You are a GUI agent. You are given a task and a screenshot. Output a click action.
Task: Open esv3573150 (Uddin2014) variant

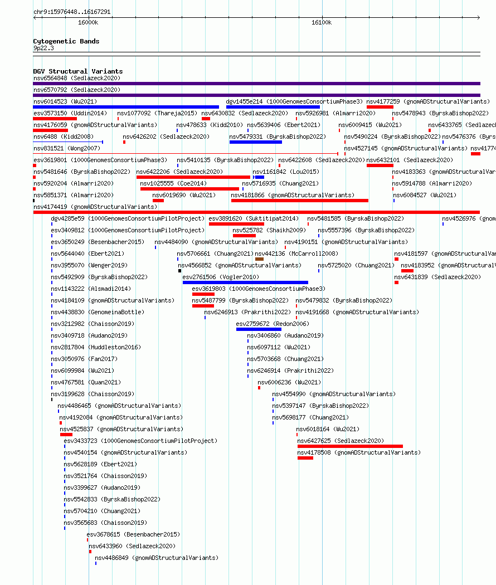point(55,119)
